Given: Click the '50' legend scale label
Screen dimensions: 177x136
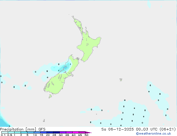Looking at the screenshot, I should tap(86, 135).
